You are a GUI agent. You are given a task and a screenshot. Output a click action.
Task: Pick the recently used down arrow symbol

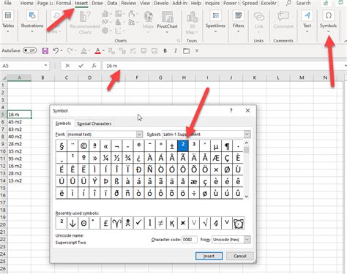72,223
